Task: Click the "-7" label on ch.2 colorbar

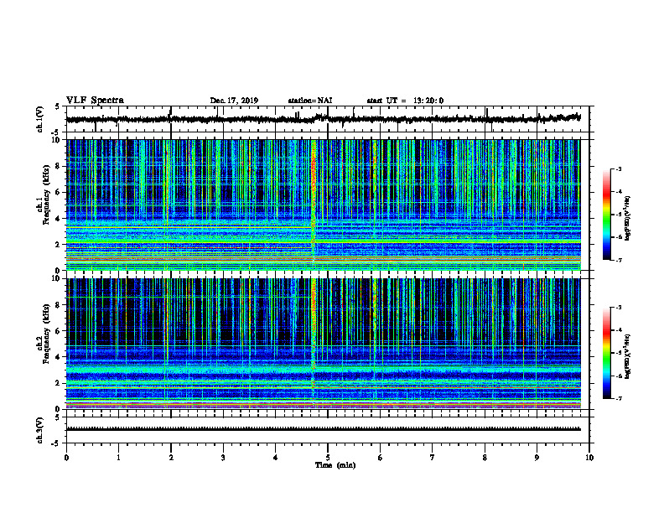Action: [619, 399]
